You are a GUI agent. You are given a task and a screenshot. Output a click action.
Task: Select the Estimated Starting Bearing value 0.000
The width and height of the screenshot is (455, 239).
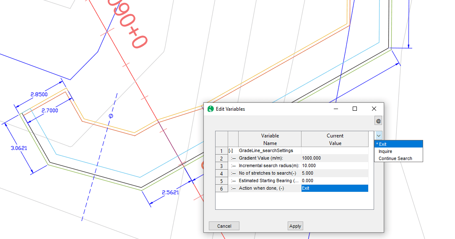[334, 181]
